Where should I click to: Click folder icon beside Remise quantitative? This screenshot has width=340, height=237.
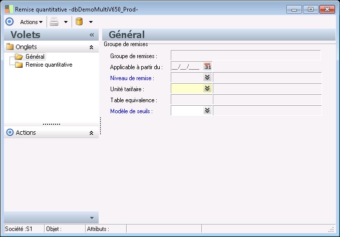pos(19,65)
